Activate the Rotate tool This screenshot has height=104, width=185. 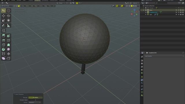click(x=8, y=16)
